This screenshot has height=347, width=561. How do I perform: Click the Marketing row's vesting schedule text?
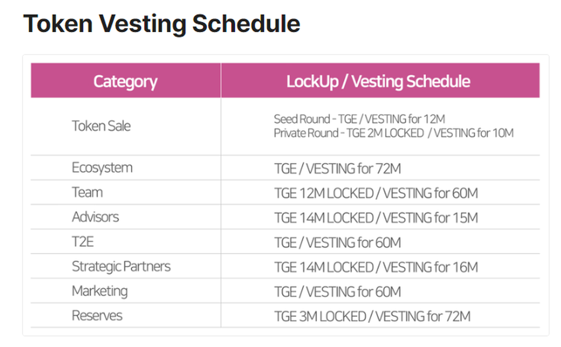pyautogui.click(x=338, y=292)
